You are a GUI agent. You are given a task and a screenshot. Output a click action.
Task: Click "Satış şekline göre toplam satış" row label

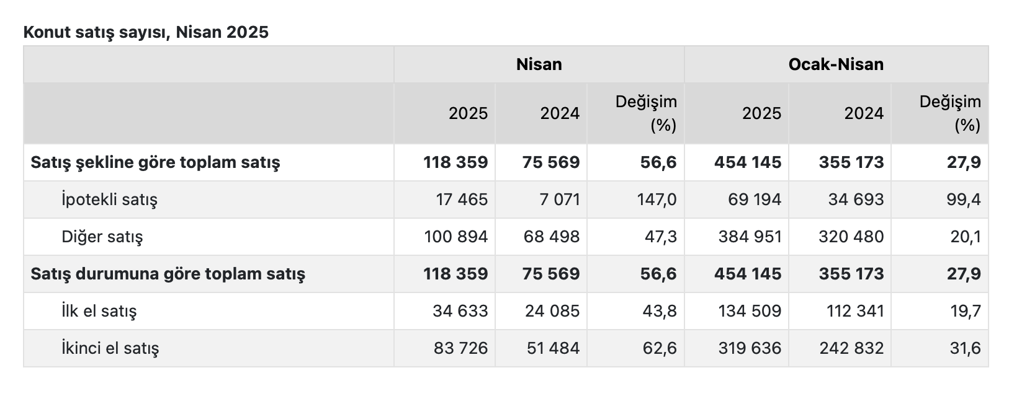pos(155,162)
